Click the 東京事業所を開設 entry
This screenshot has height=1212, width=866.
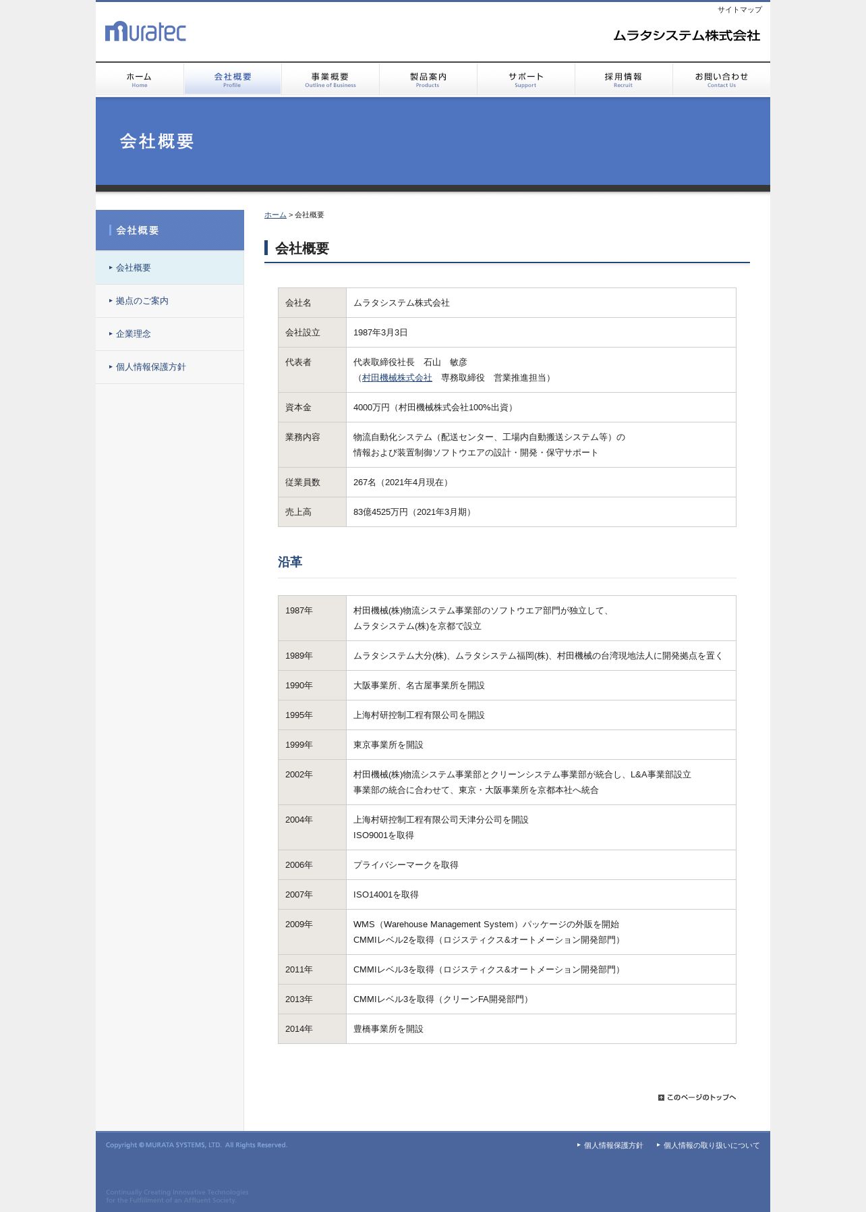pyautogui.click(x=388, y=745)
